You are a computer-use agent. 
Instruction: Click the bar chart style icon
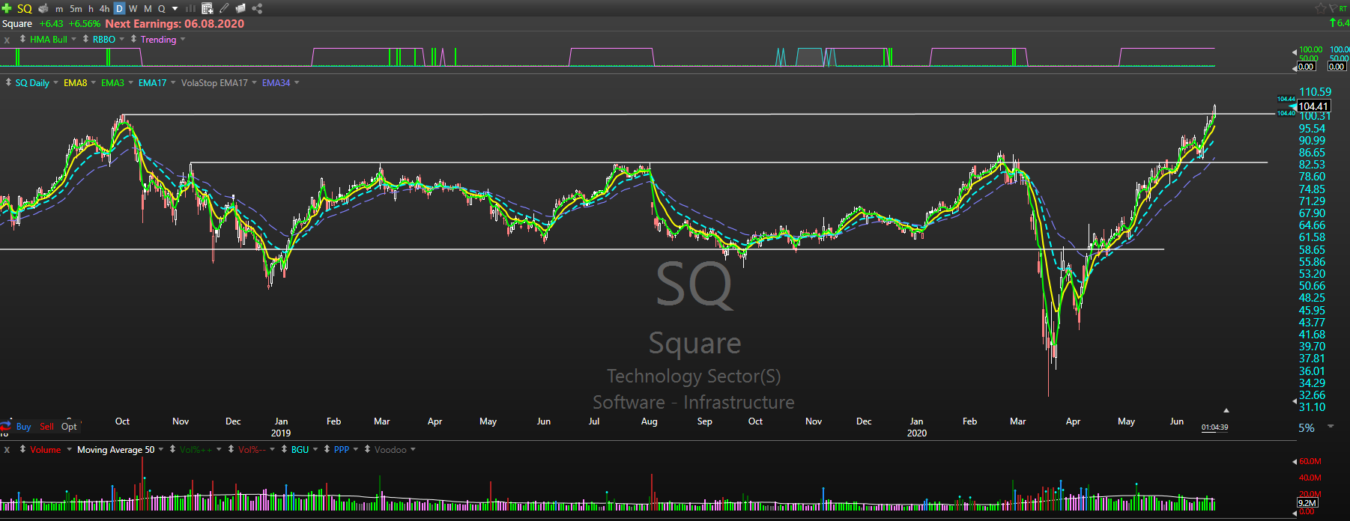(x=190, y=9)
